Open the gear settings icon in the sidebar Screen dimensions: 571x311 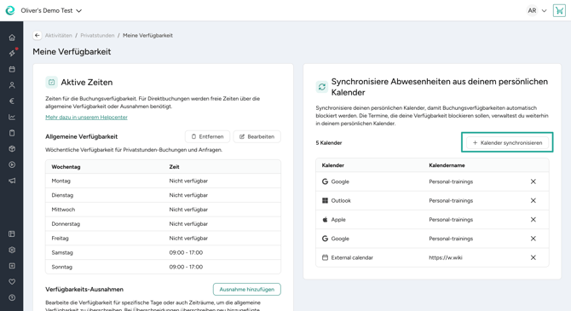(12, 250)
